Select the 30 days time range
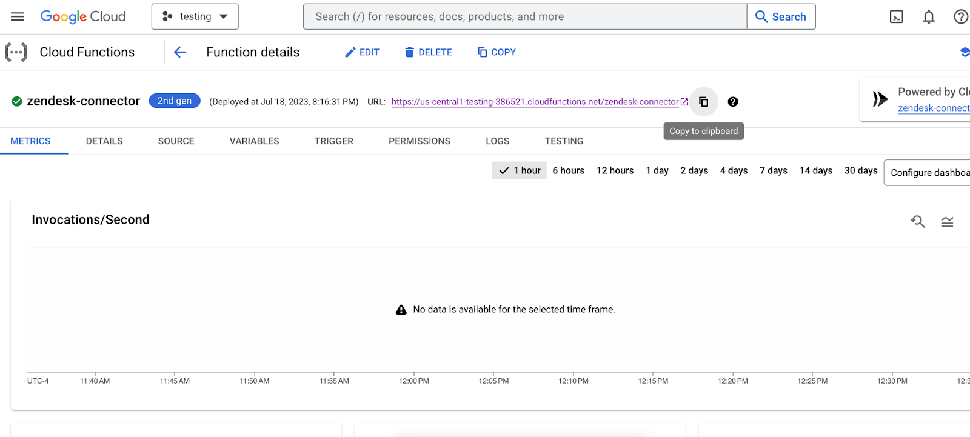This screenshot has height=437, width=970. click(x=861, y=170)
